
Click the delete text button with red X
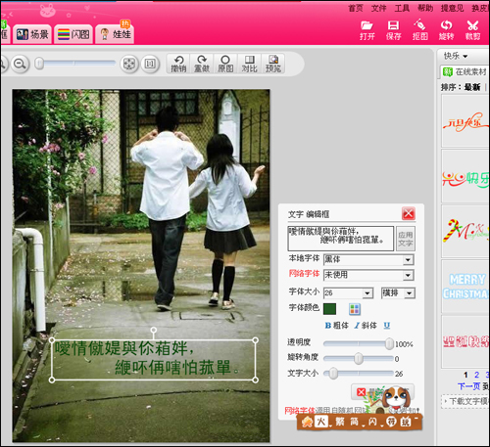coord(382,392)
